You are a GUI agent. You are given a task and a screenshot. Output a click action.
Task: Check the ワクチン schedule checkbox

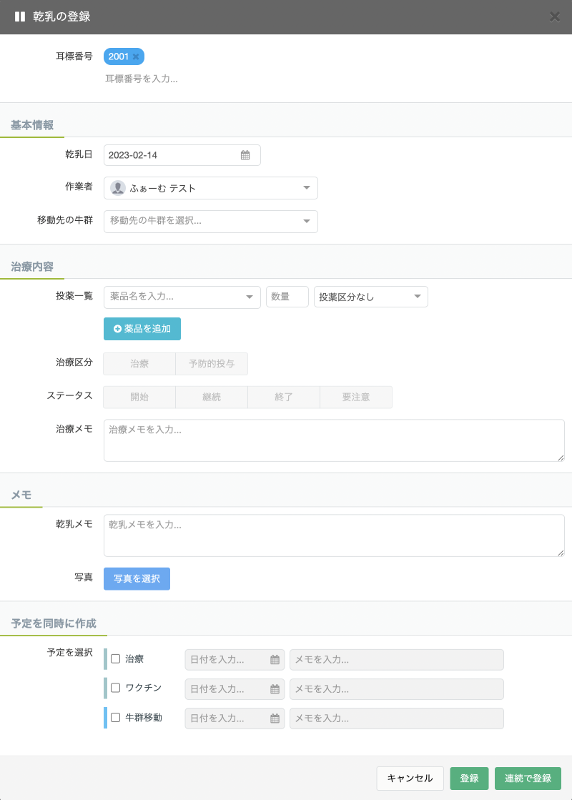coord(116,688)
